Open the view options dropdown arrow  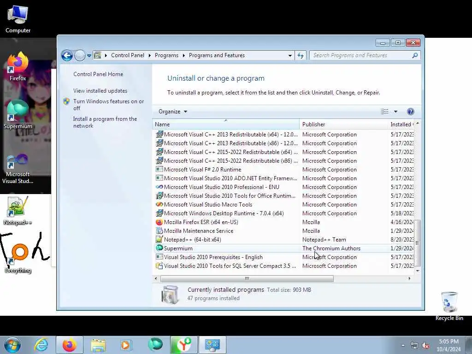[395, 112]
